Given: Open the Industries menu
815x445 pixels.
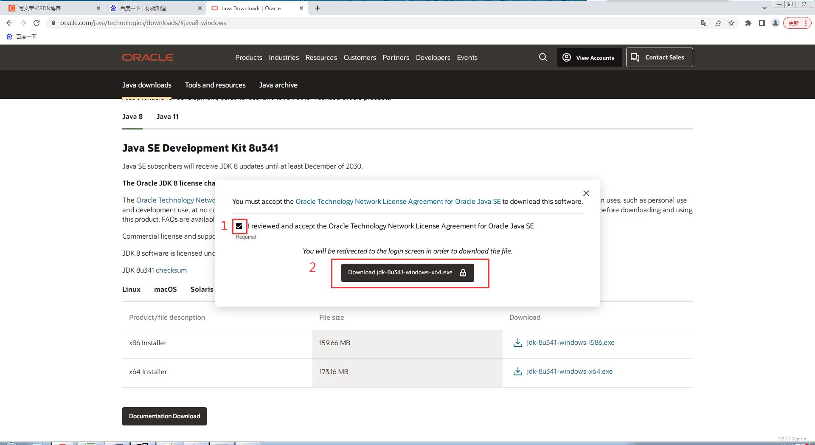Looking at the screenshot, I should [284, 57].
